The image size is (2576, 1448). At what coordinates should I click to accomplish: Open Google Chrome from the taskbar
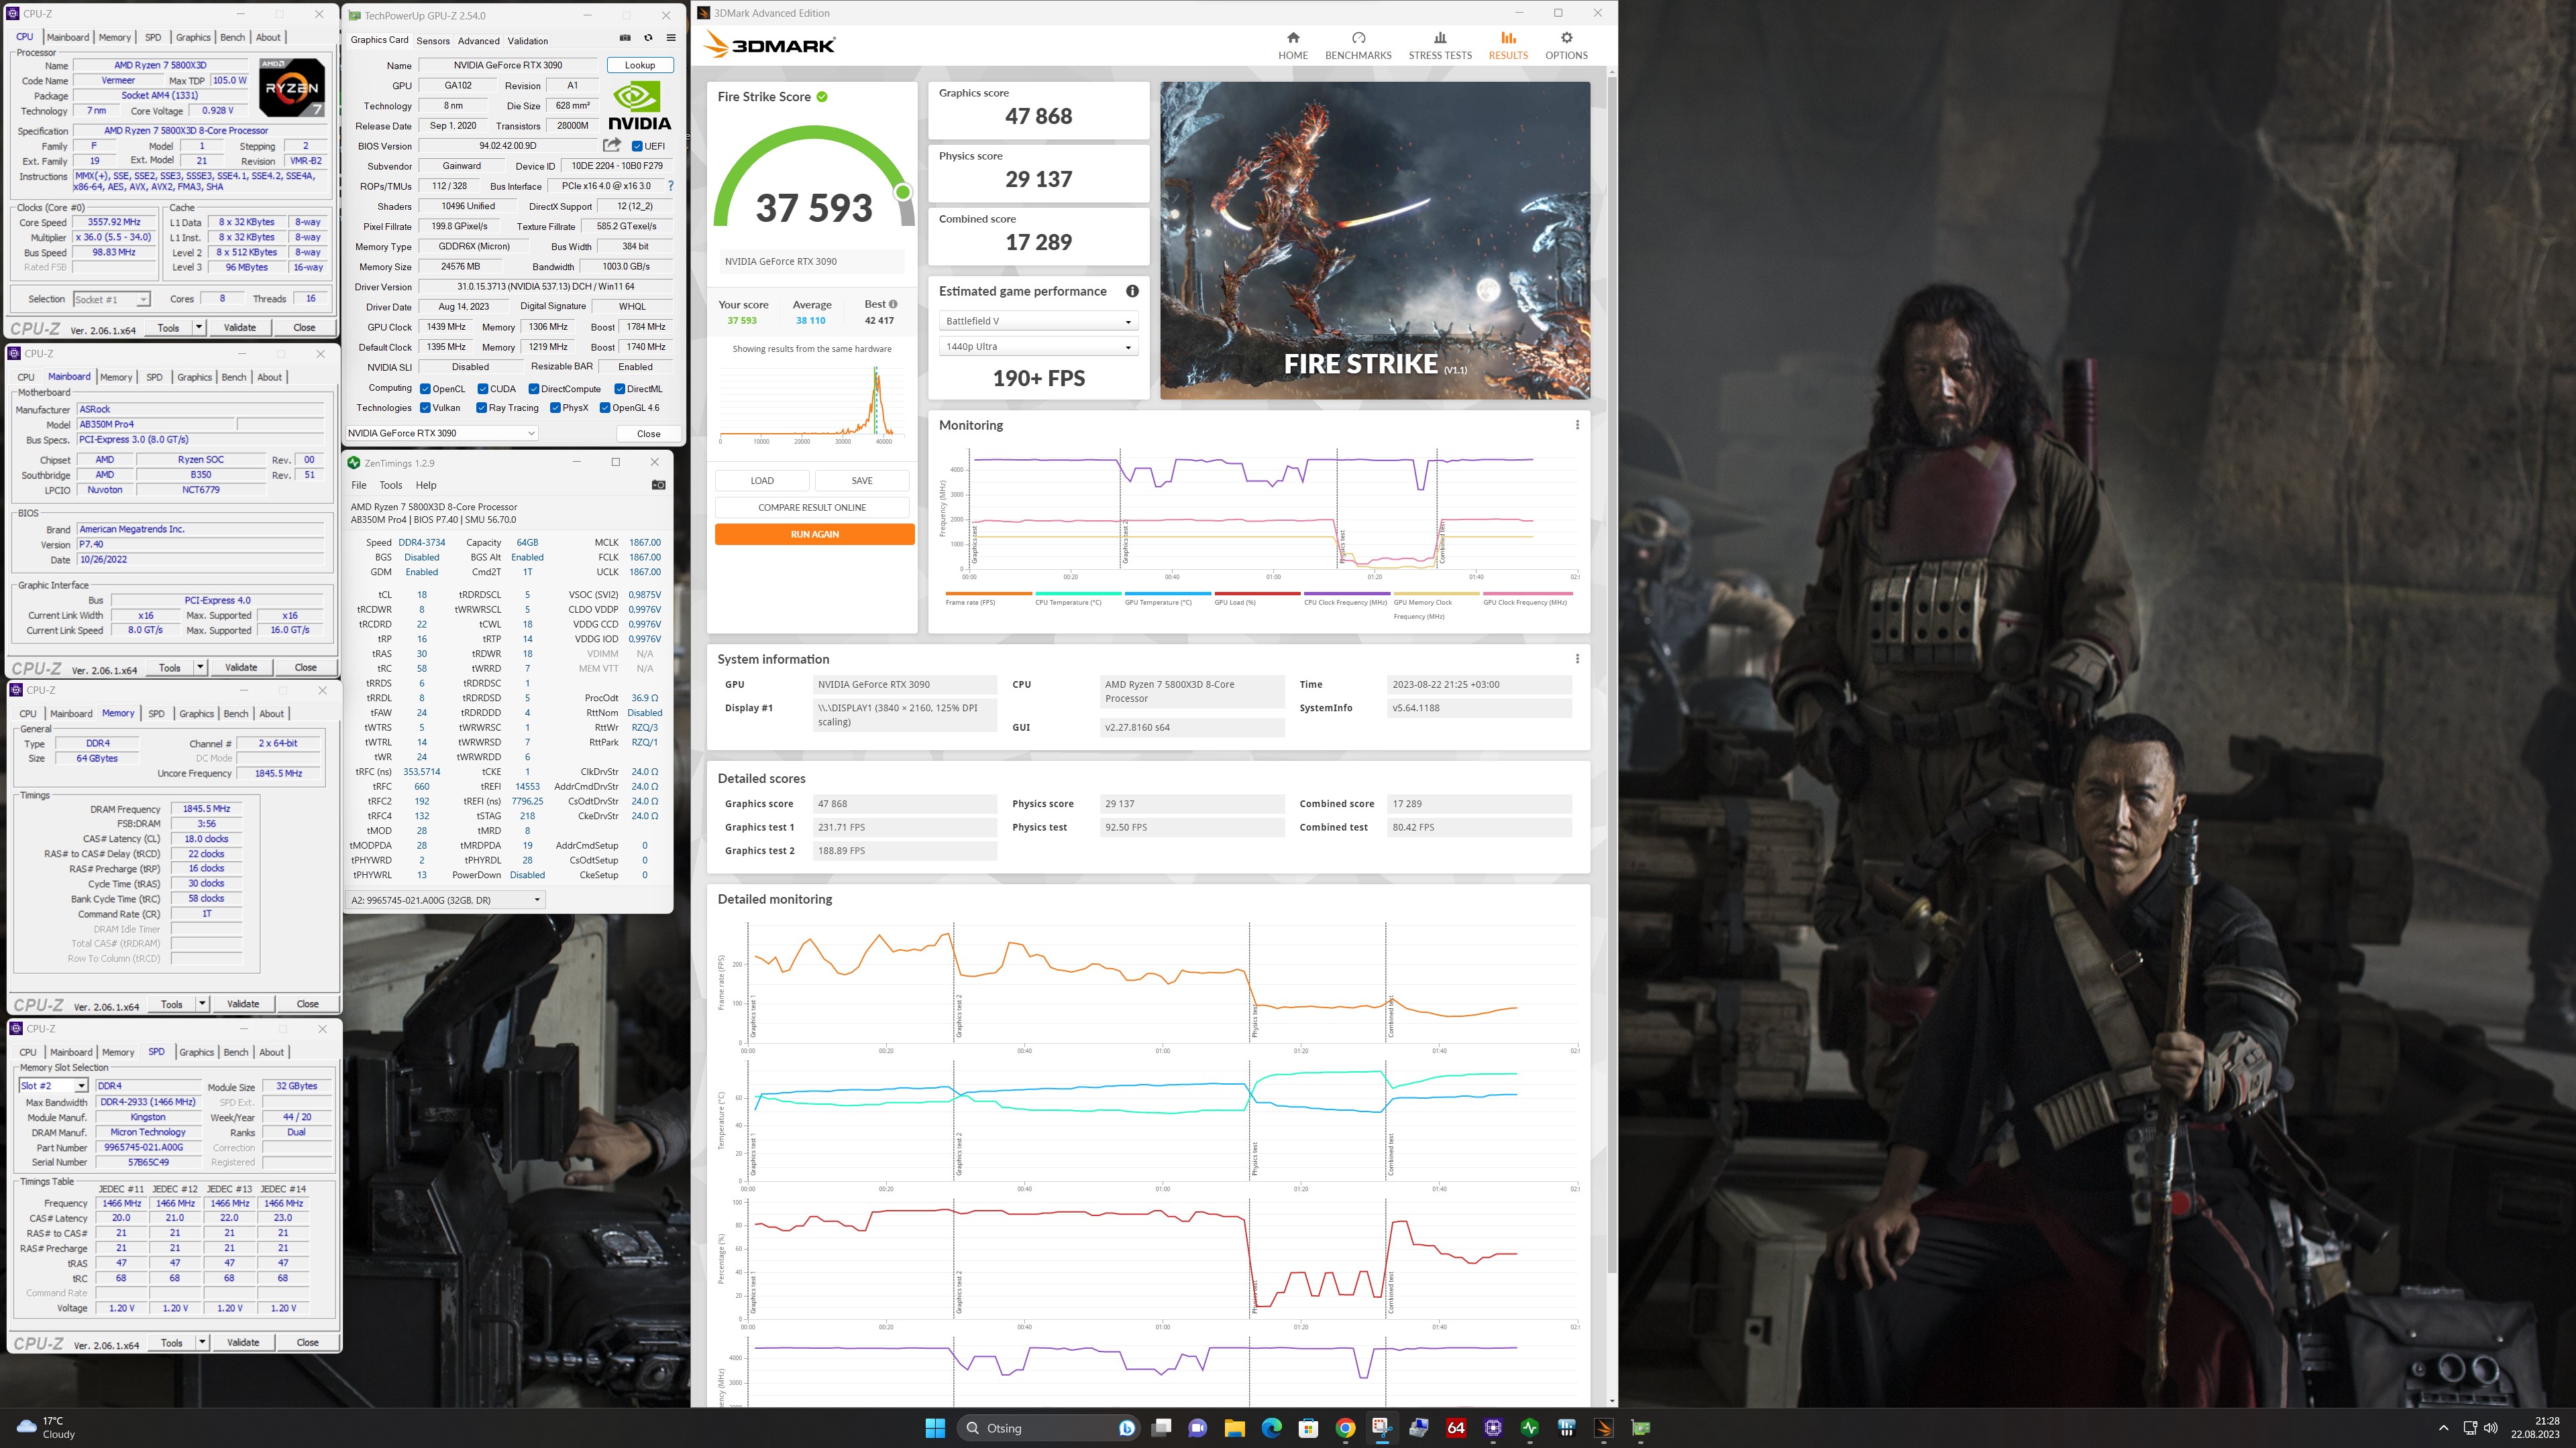tap(1345, 1428)
